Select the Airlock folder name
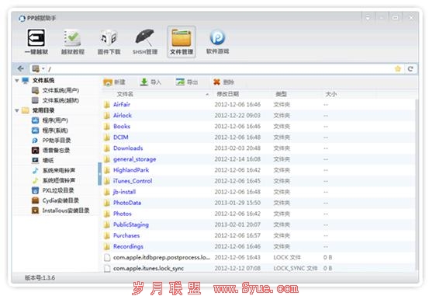 (123, 116)
